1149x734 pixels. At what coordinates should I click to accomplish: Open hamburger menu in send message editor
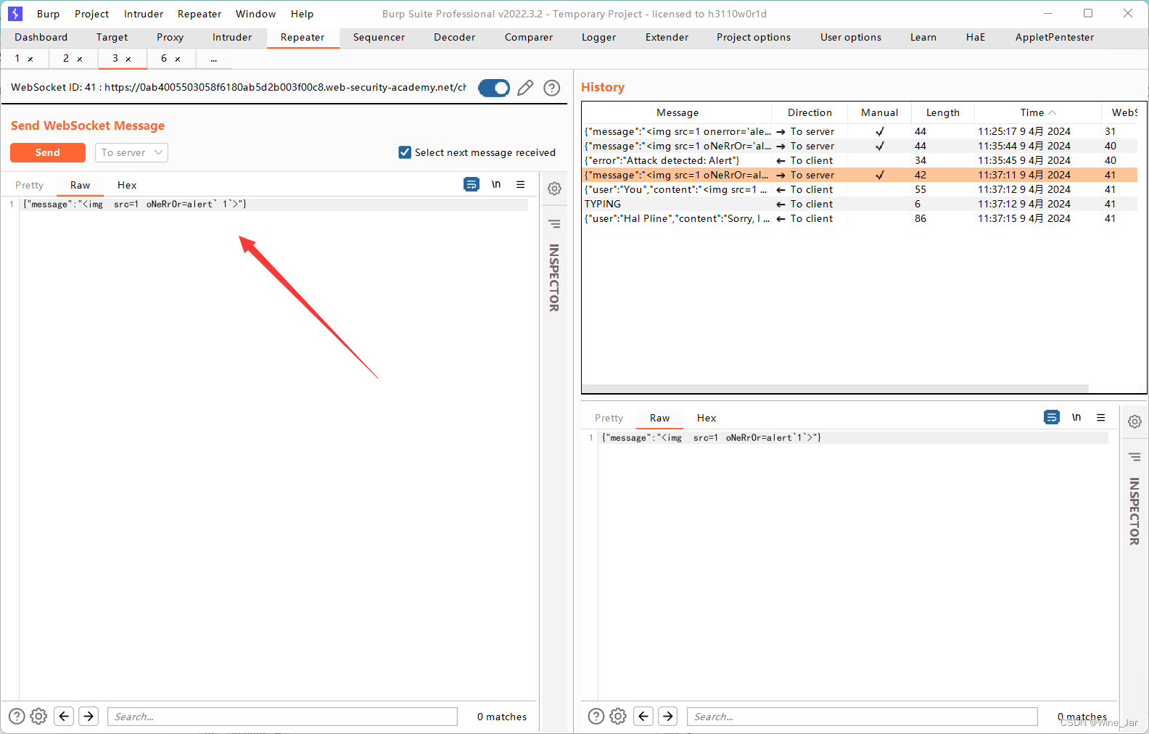(x=521, y=184)
